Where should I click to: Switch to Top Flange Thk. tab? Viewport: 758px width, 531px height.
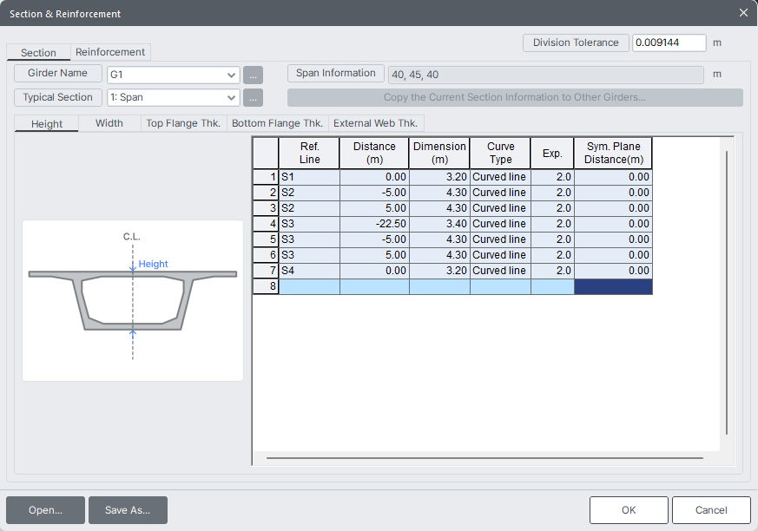[183, 123]
